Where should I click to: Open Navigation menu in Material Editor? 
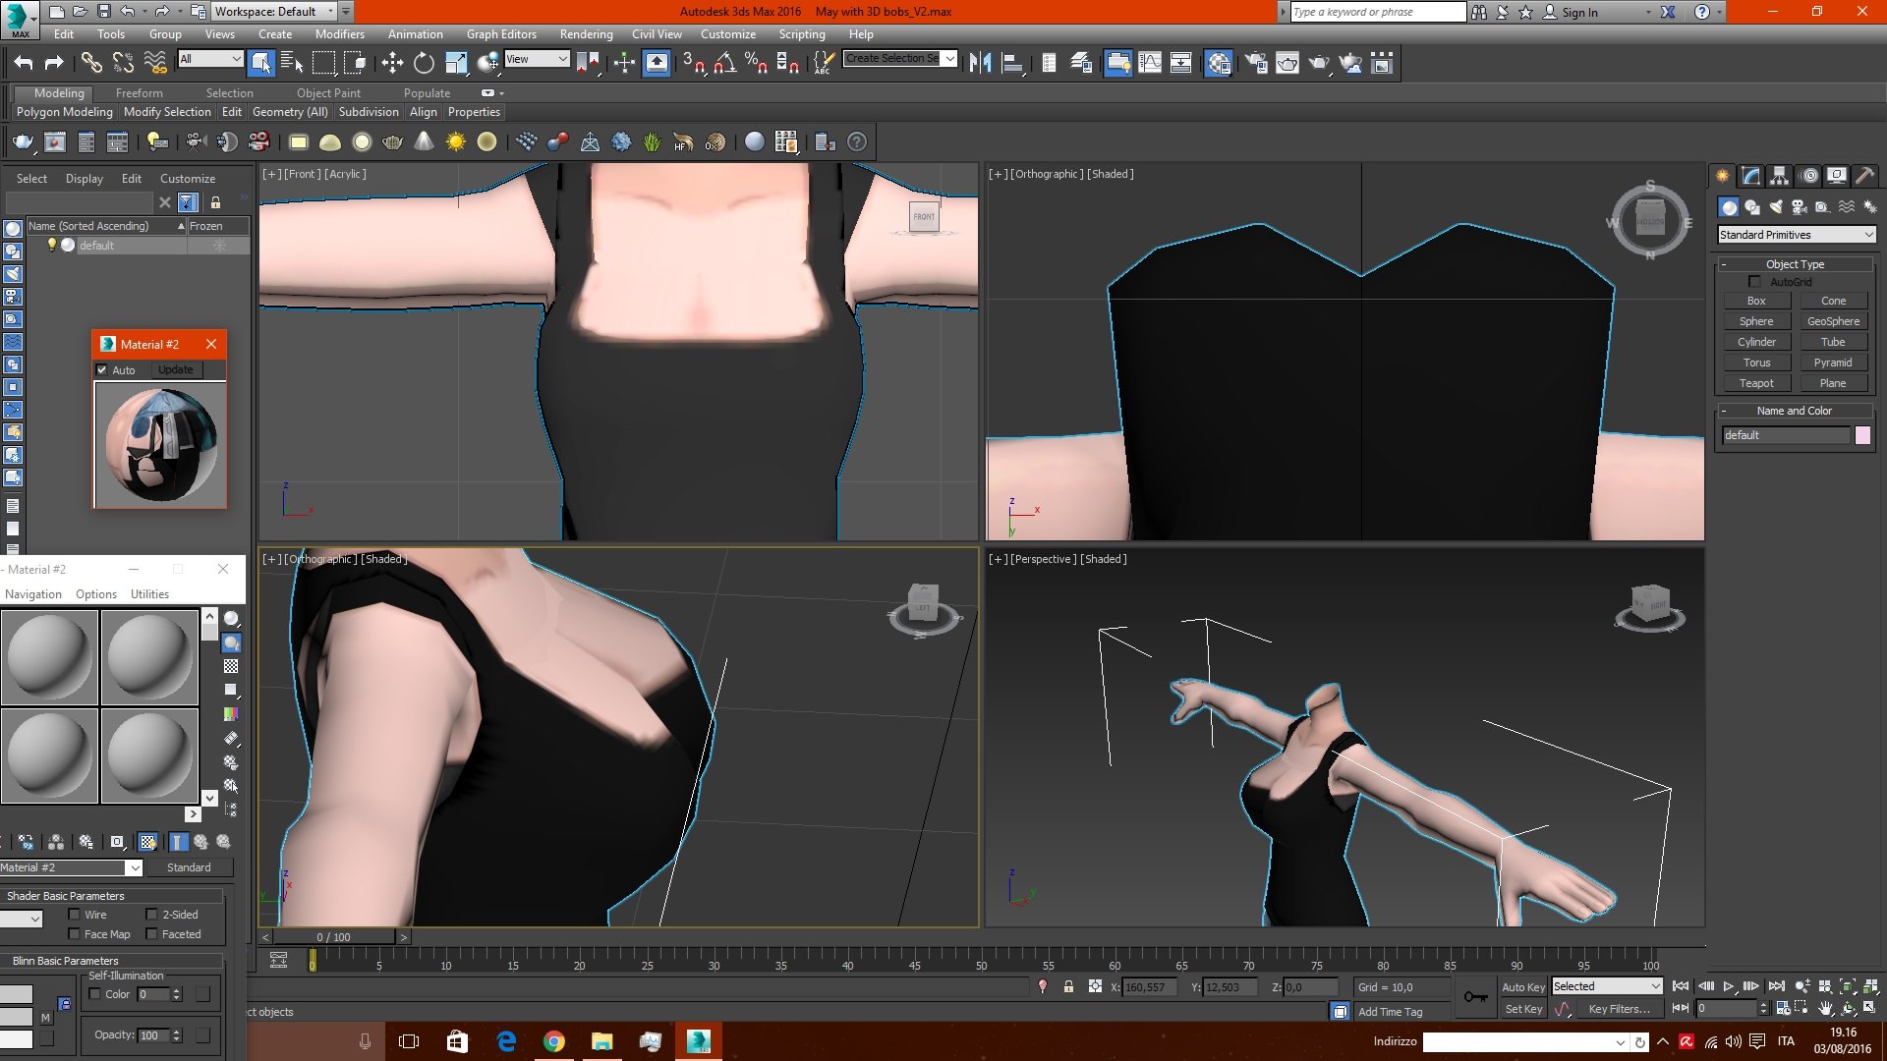33,594
